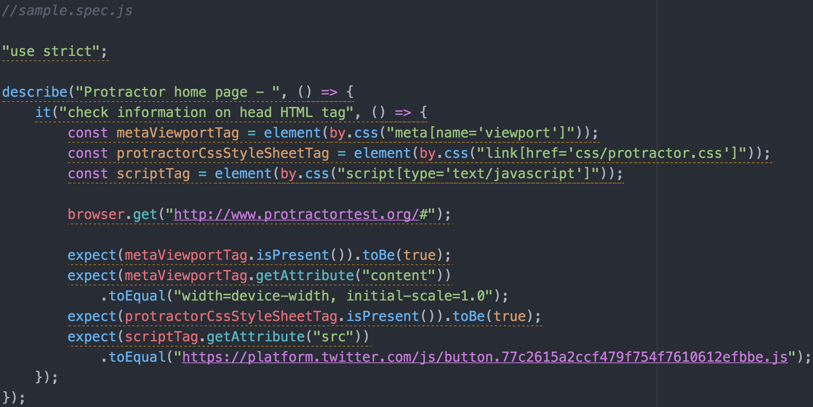This screenshot has width=813, height=407.
Task: Open the http://www.protractortest.org/ link
Action: tap(296, 214)
